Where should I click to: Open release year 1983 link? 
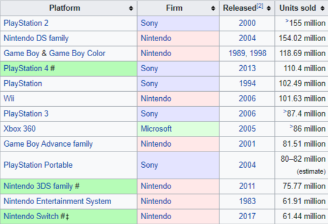tap(247, 201)
